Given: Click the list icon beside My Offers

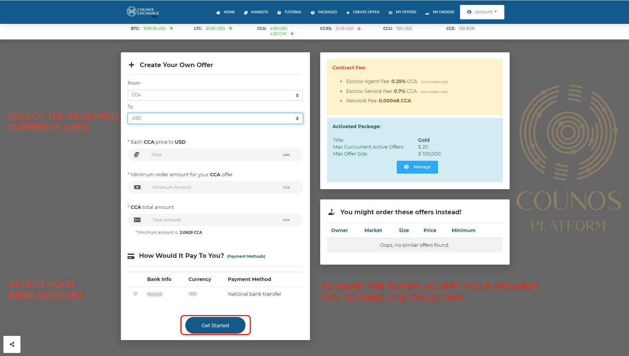Looking at the screenshot, I should pyautogui.click(x=391, y=13).
